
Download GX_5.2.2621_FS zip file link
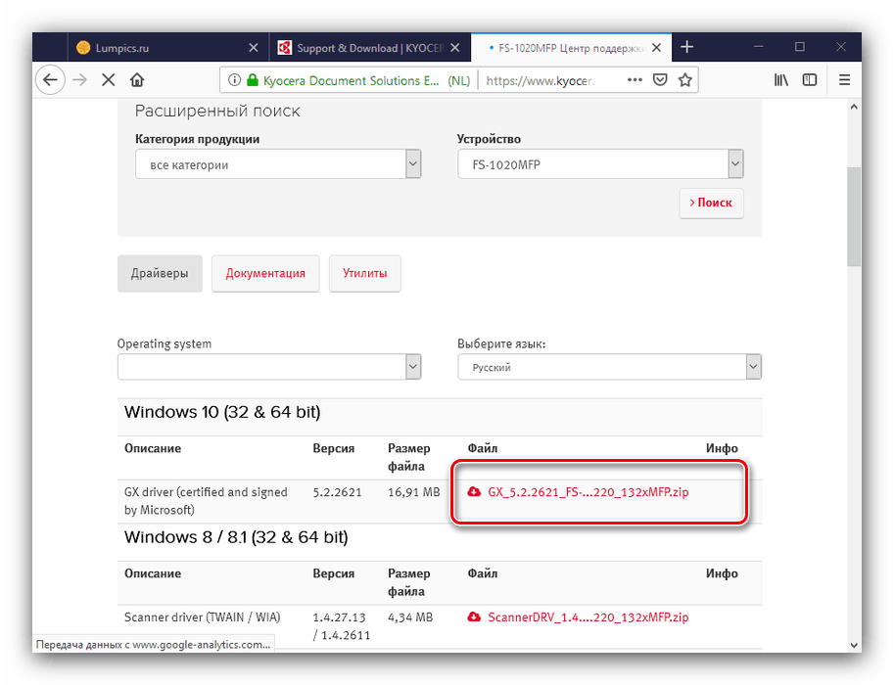588,492
